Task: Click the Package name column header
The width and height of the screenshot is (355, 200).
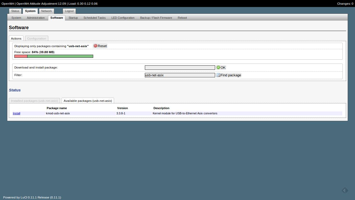Action: 57,108
